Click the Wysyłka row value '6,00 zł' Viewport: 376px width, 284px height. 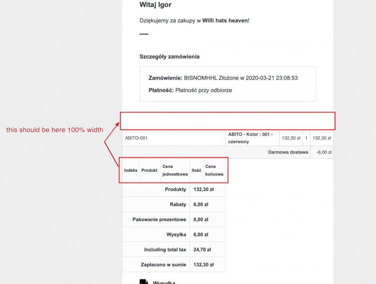(x=201, y=235)
